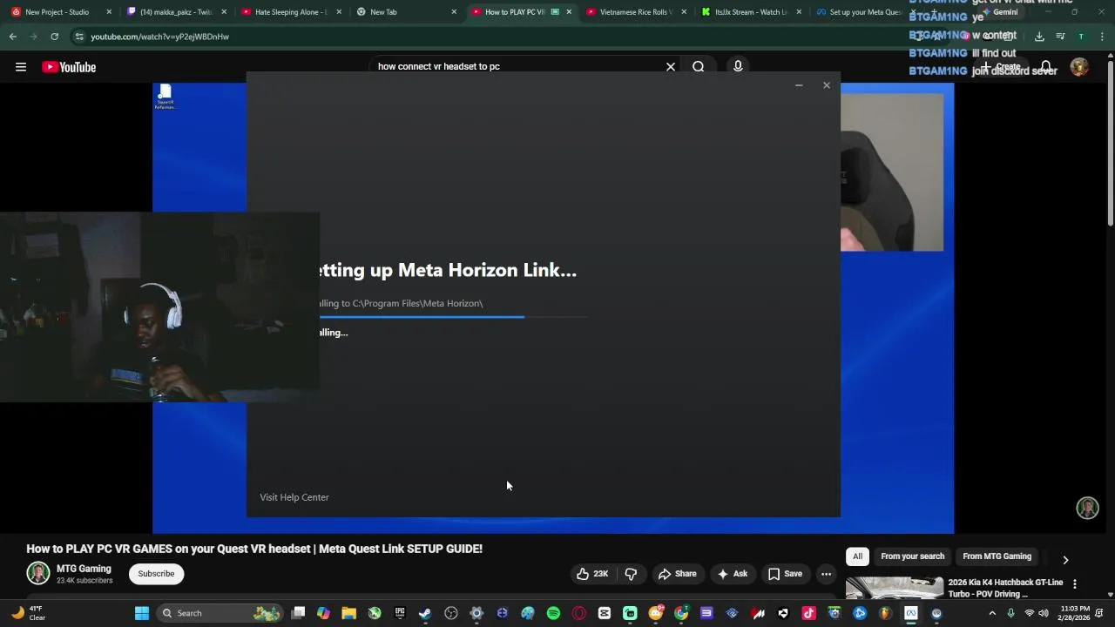Open File Explorer from the taskbar
Image resolution: width=1115 pixels, height=627 pixels.
click(349, 613)
